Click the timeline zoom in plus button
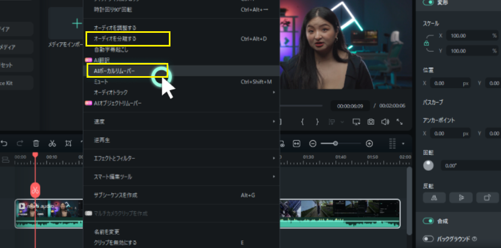Image resolution: width=501 pixels, height=248 pixels. click(x=369, y=143)
